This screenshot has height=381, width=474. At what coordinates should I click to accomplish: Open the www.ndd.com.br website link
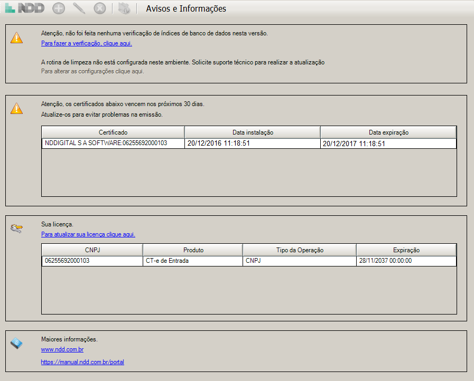(62, 349)
